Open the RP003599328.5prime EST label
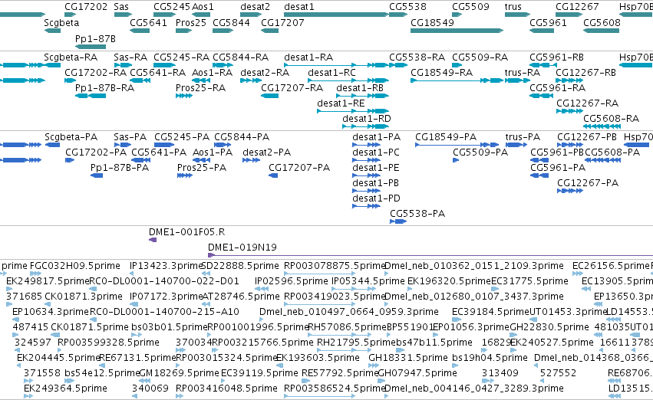The height and width of the screenshot is (400, 653). point(108,343)
